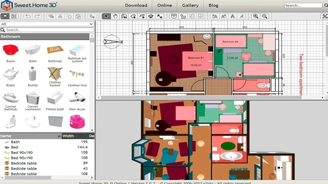The image size is (328, 184).
Task: Open the preferences tools icon
Action: tap(324, 16)
